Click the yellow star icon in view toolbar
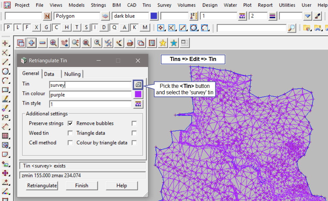This screenshot has height=201, width=328. coord(163,43)
